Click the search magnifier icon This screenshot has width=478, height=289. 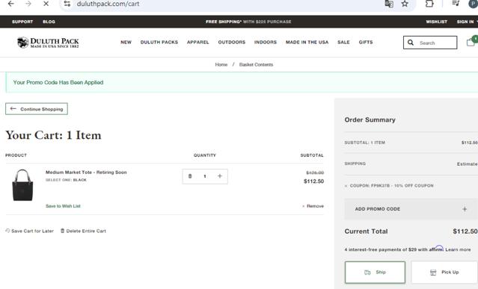point(411,43)
